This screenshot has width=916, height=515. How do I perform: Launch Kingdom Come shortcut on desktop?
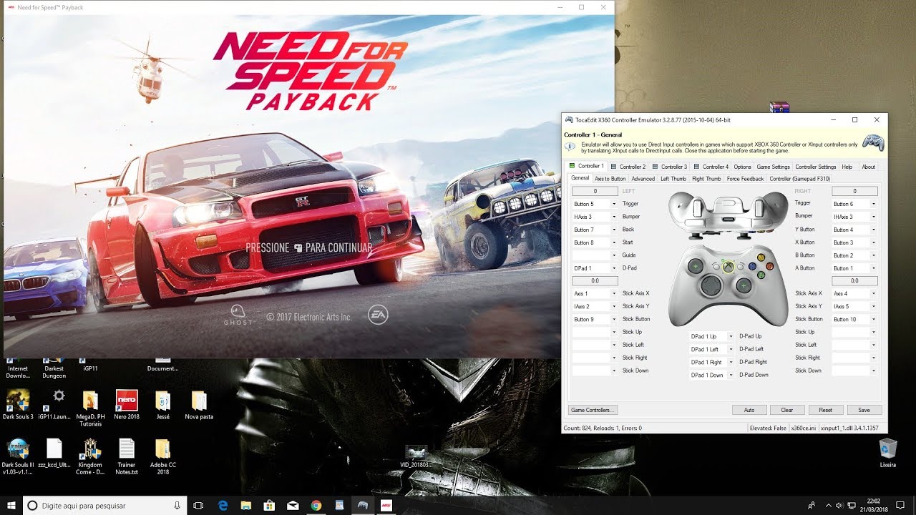90,456
